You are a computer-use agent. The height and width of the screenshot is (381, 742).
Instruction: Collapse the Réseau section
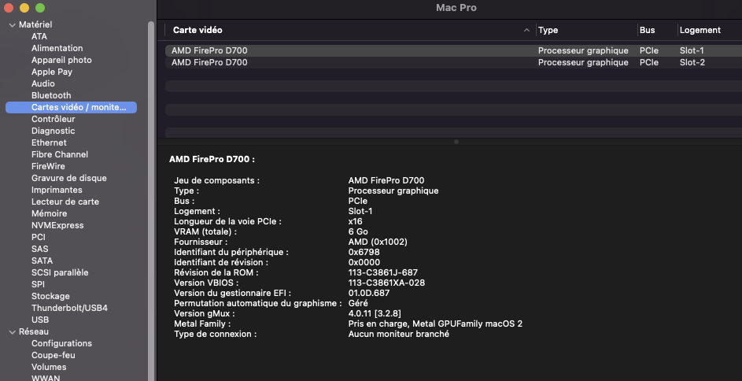coord(12,331)
